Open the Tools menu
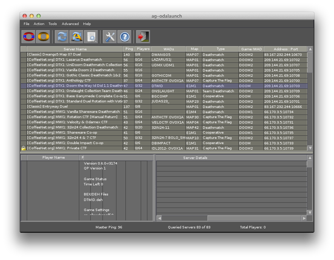334x260 pixels. (x=52, y=24)
